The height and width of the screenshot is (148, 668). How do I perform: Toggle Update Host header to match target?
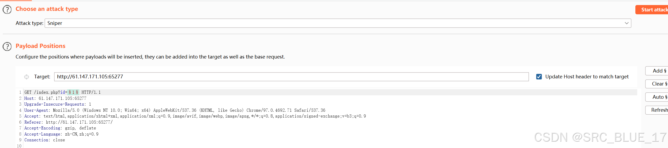click(539, 77)
